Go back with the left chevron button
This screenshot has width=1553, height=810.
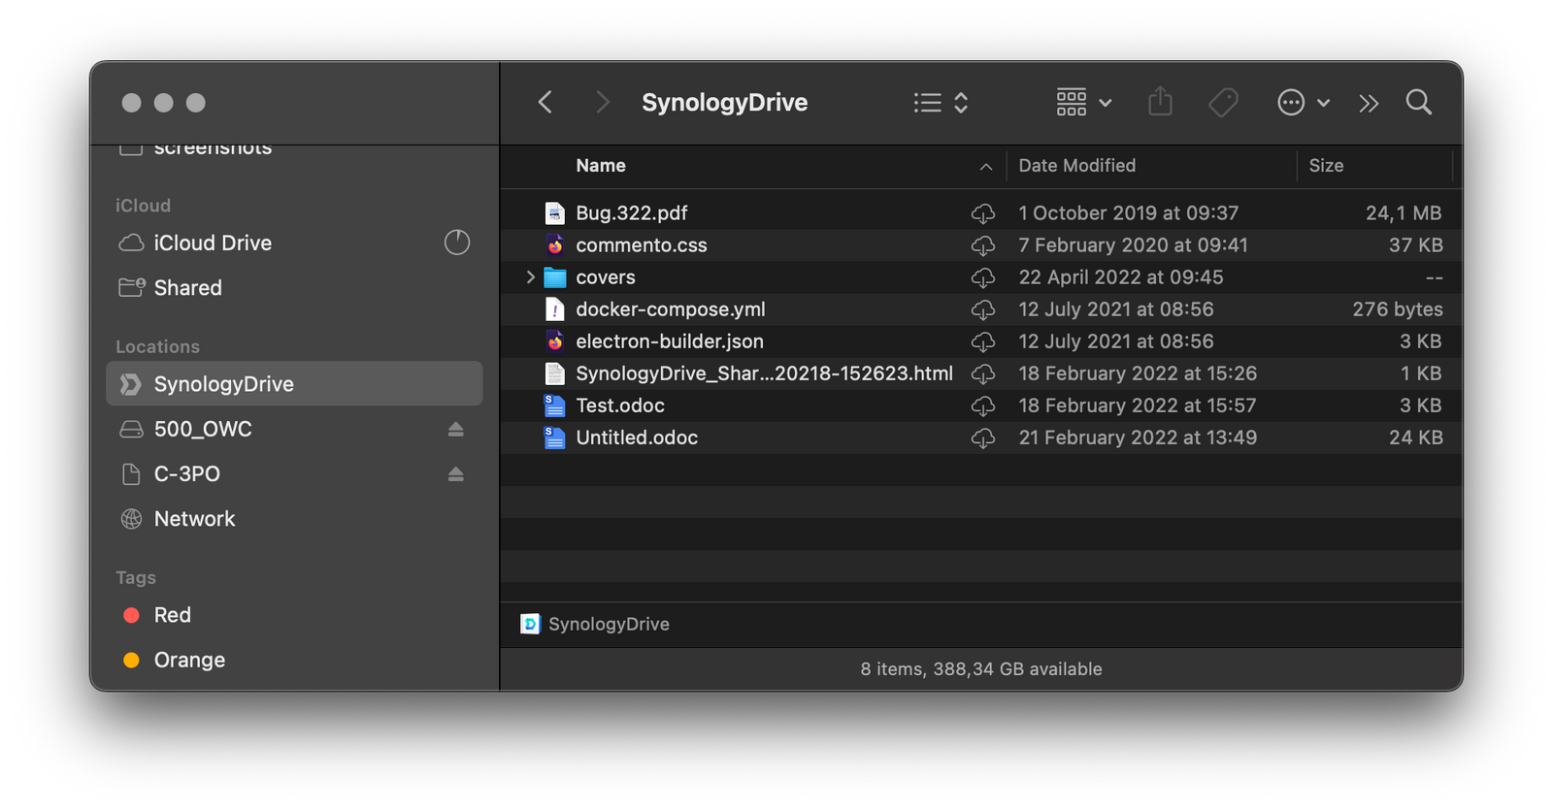click(x=545, y=102)
